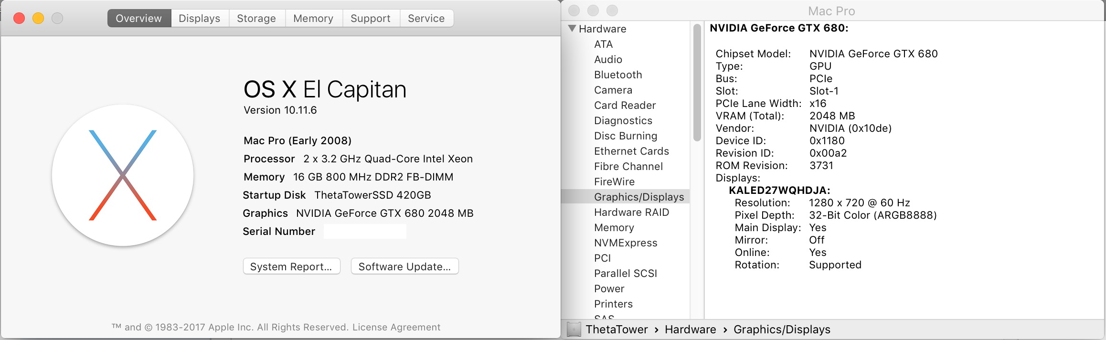The image size is (1106, 340).
Task: Click the KALED27WQHDJA display name
Action: (x=779, y=190)
